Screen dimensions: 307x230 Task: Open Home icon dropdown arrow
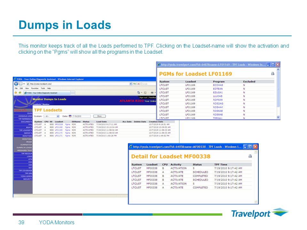pos(142,93)
